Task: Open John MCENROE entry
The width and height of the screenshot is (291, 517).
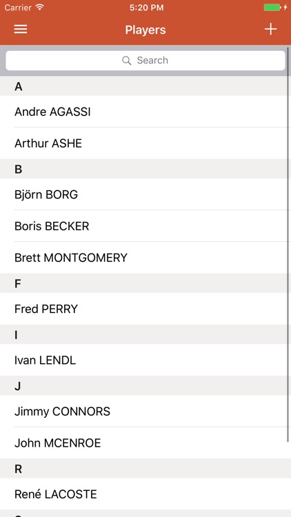Action: 145,443
